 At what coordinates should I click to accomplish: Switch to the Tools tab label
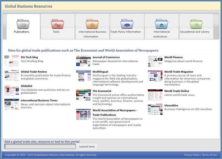click(x=56, y=32)
